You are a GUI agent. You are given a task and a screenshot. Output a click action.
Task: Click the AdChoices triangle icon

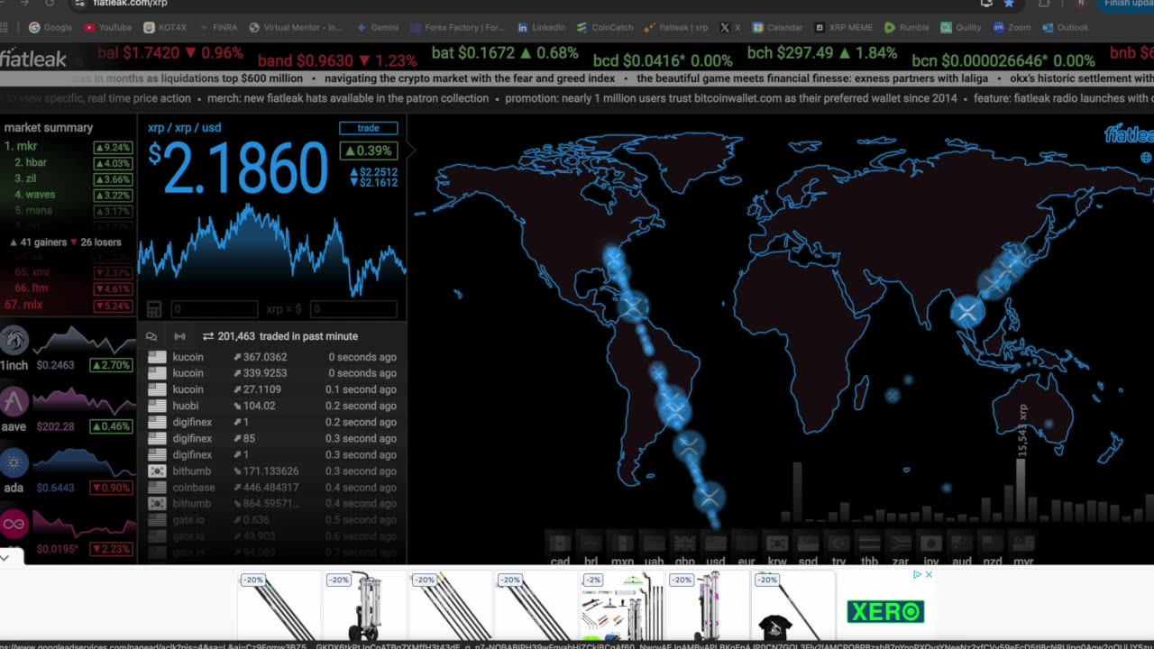pos(917,574)
